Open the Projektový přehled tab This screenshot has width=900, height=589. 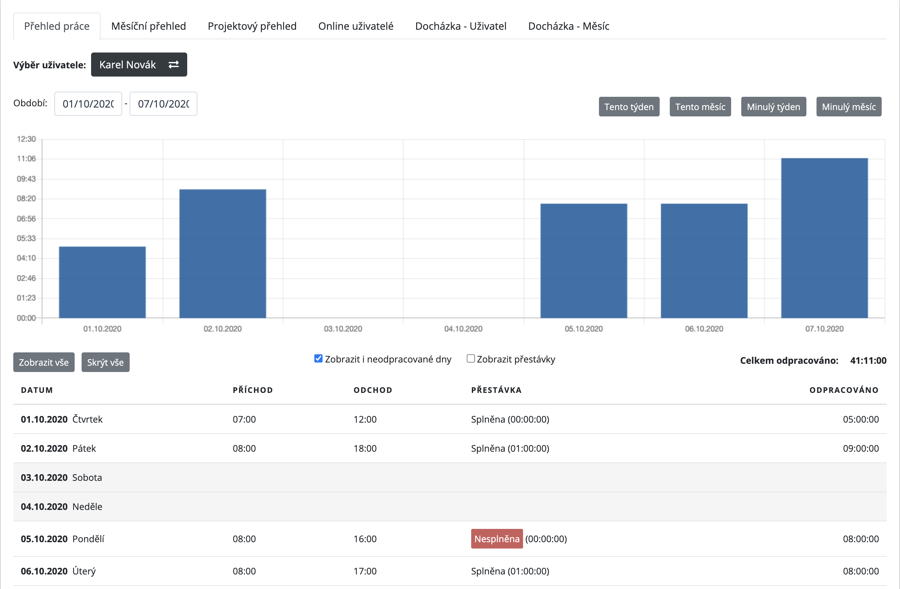[x=252, y=26]
